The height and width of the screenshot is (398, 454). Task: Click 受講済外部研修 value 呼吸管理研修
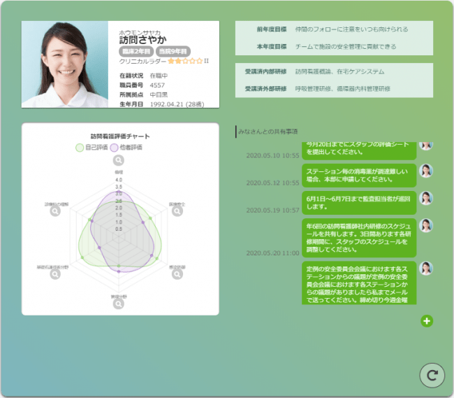point(313,89)
